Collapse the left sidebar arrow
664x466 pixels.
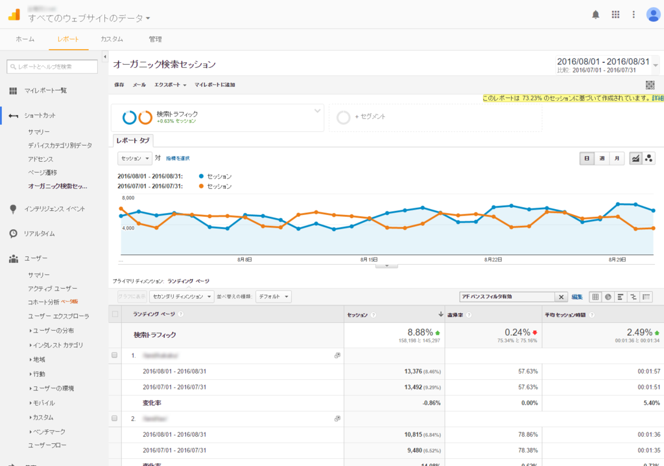105,56
